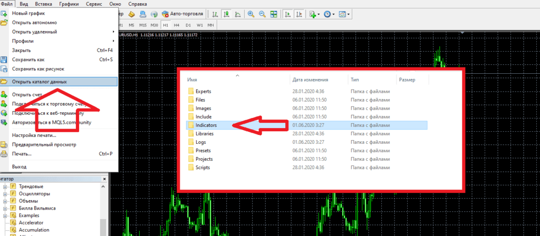Switch to the H4 timeframe

pyautogui.click(x=176, y=25)
